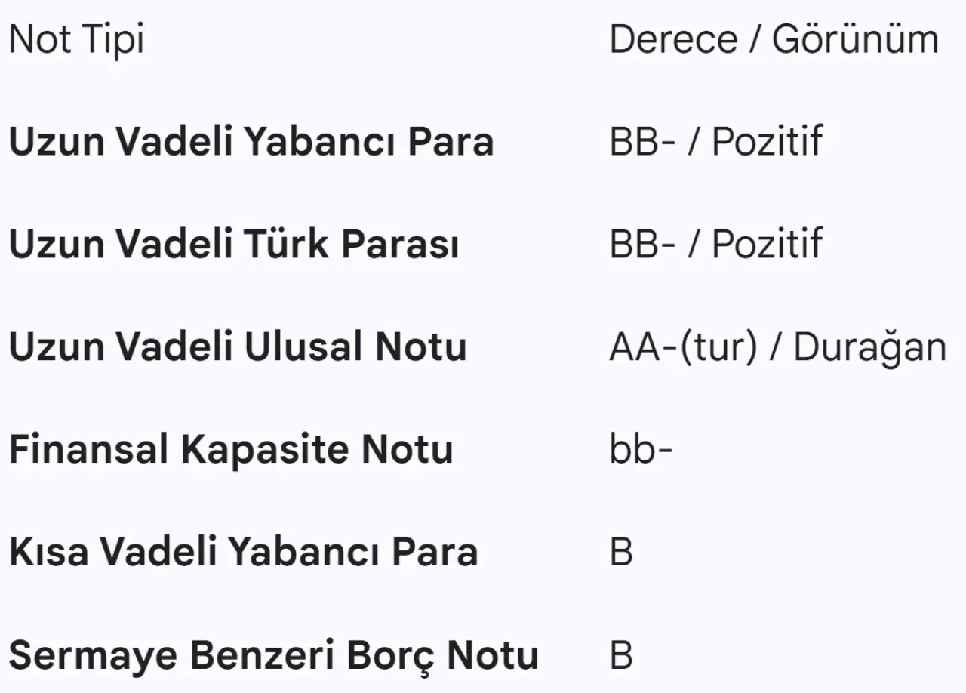Select the 'Uzun Vadeli Yabancı Para' row label
The image size is (966, 693).
[x=251, y=142]
